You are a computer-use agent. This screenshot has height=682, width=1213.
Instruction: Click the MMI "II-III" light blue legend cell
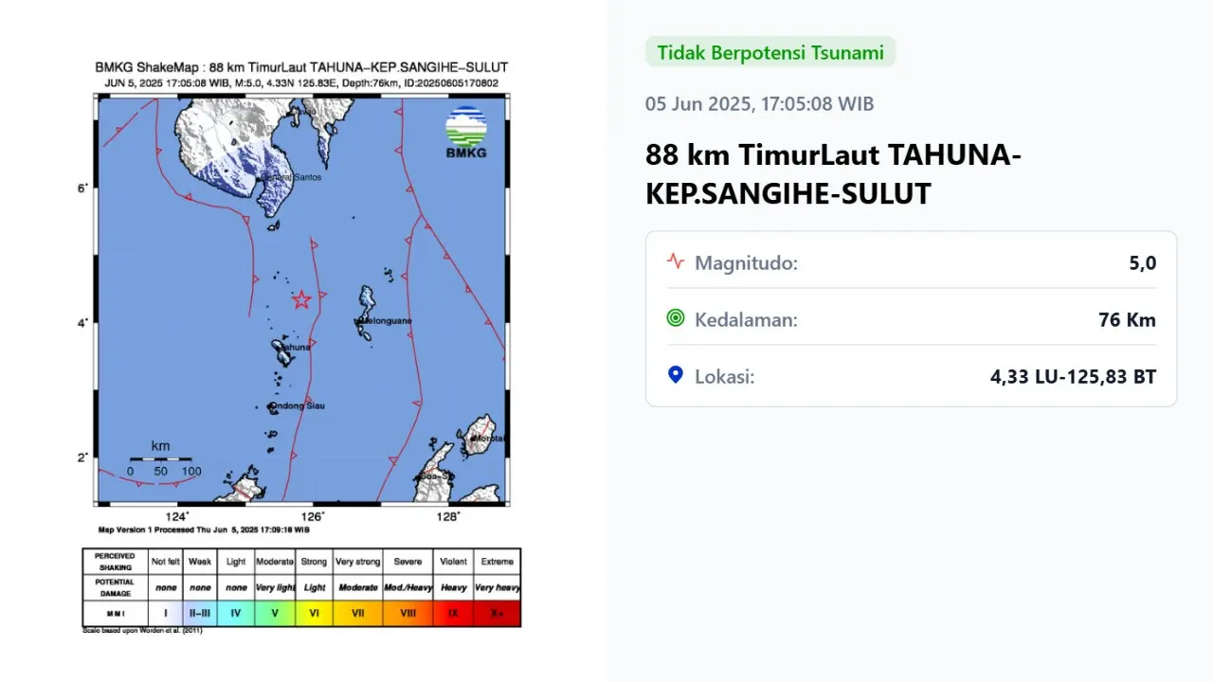click(199, 613)
